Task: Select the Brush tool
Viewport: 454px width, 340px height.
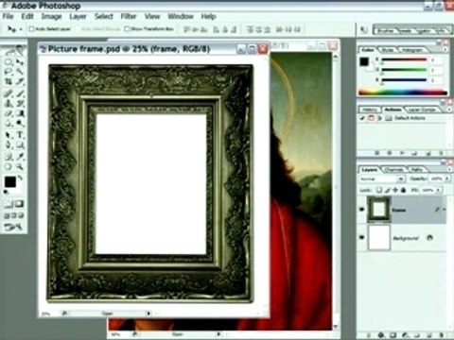Action: [20, 93]
